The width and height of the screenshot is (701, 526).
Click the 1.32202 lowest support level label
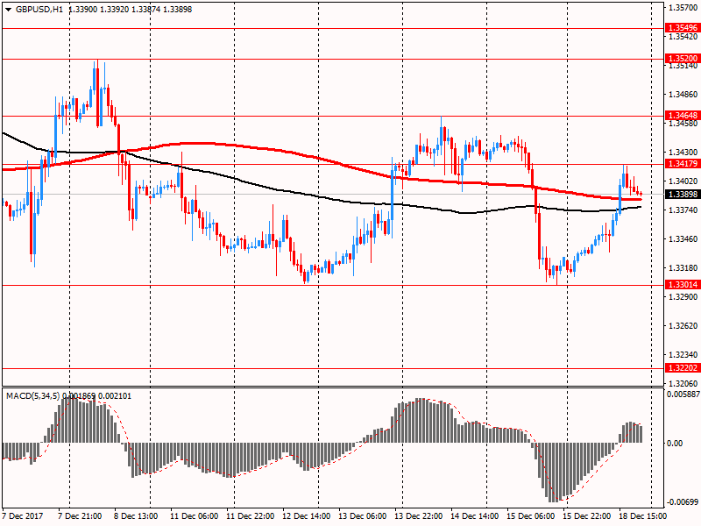[x=683, y=368]
